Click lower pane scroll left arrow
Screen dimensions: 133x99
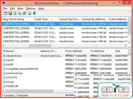point(3,91)
